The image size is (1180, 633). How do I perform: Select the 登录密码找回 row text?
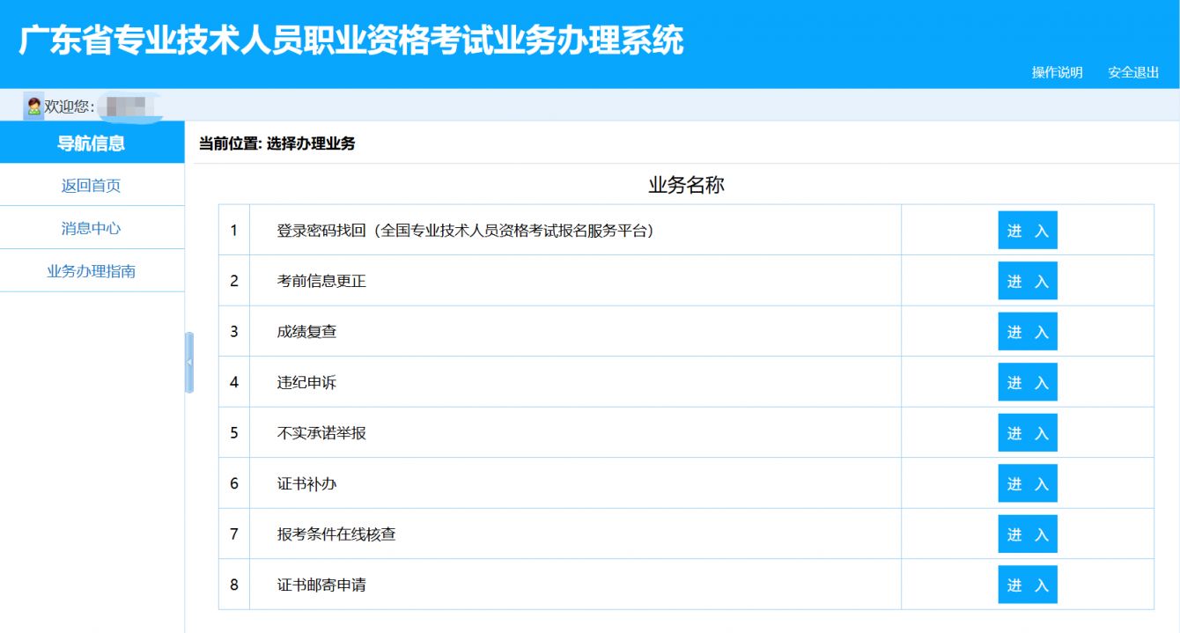[x=467, y=231]
